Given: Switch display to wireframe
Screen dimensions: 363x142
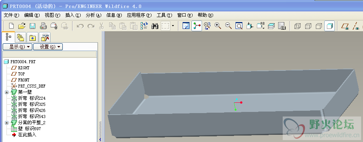Looking at the screenshot, I should click(x=298, y=26).
